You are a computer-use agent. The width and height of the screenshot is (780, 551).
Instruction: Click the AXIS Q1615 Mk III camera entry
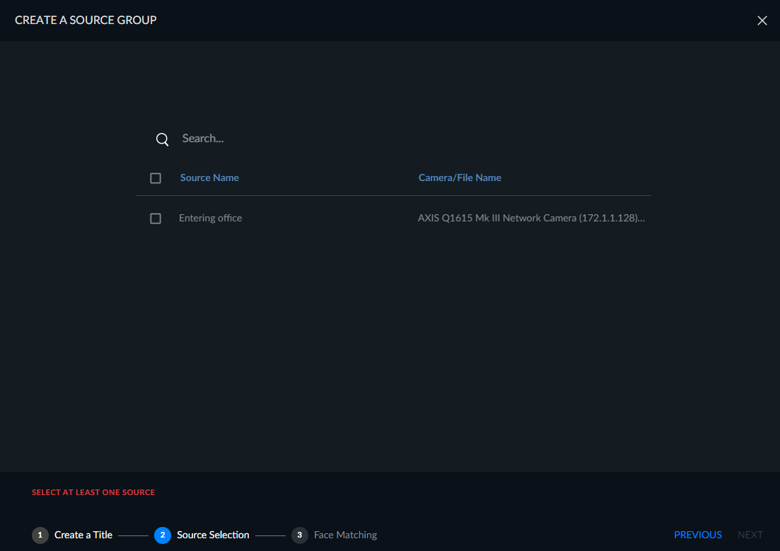tap(531, 218)
